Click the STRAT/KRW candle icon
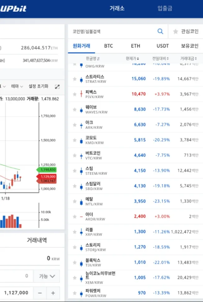 [81, 79]
